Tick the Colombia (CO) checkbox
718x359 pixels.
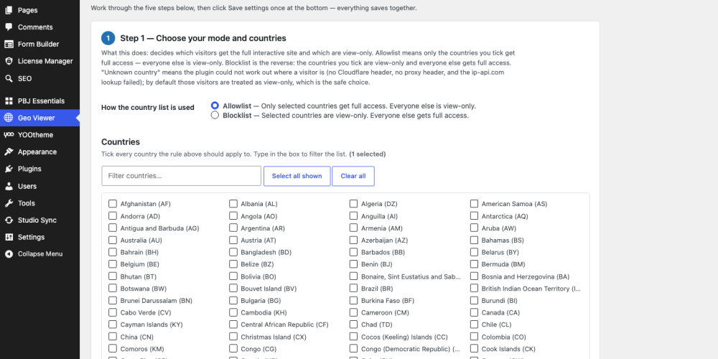474,337
